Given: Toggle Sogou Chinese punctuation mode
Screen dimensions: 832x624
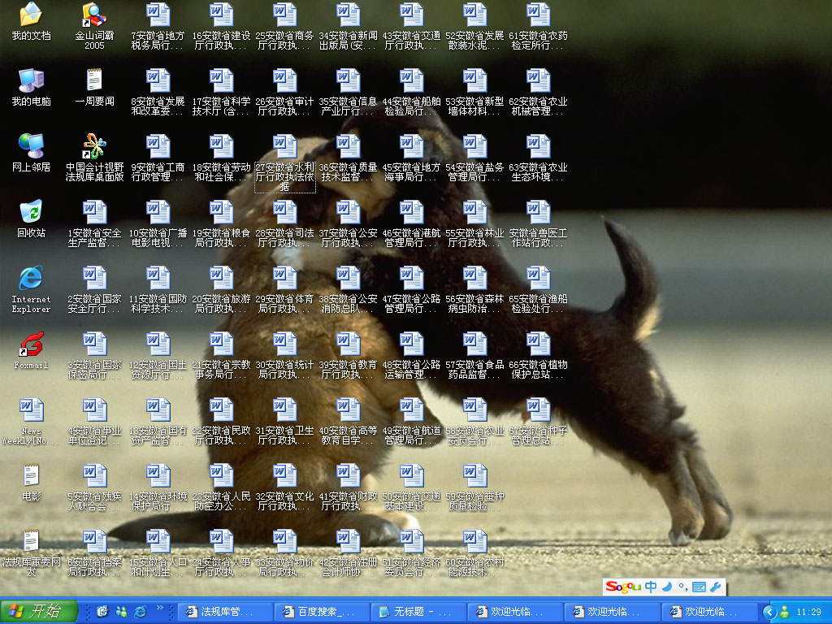Looking at the screenshot, I should click(683, 587).
